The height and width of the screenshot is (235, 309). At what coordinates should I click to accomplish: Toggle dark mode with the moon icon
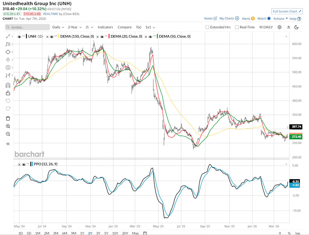coord(296,27)
